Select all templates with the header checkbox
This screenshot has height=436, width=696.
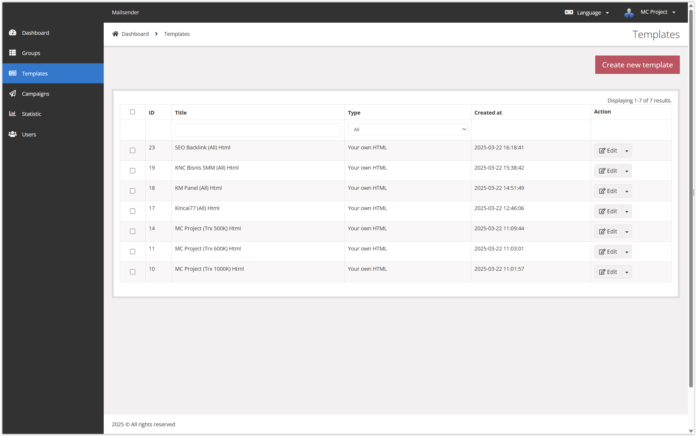coord(132,112)
